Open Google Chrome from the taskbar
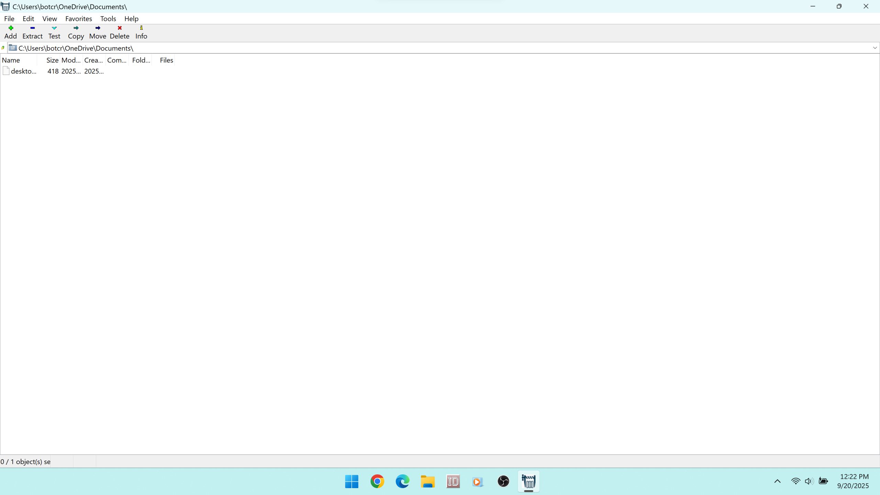880x495 pixels. (377, 481)
